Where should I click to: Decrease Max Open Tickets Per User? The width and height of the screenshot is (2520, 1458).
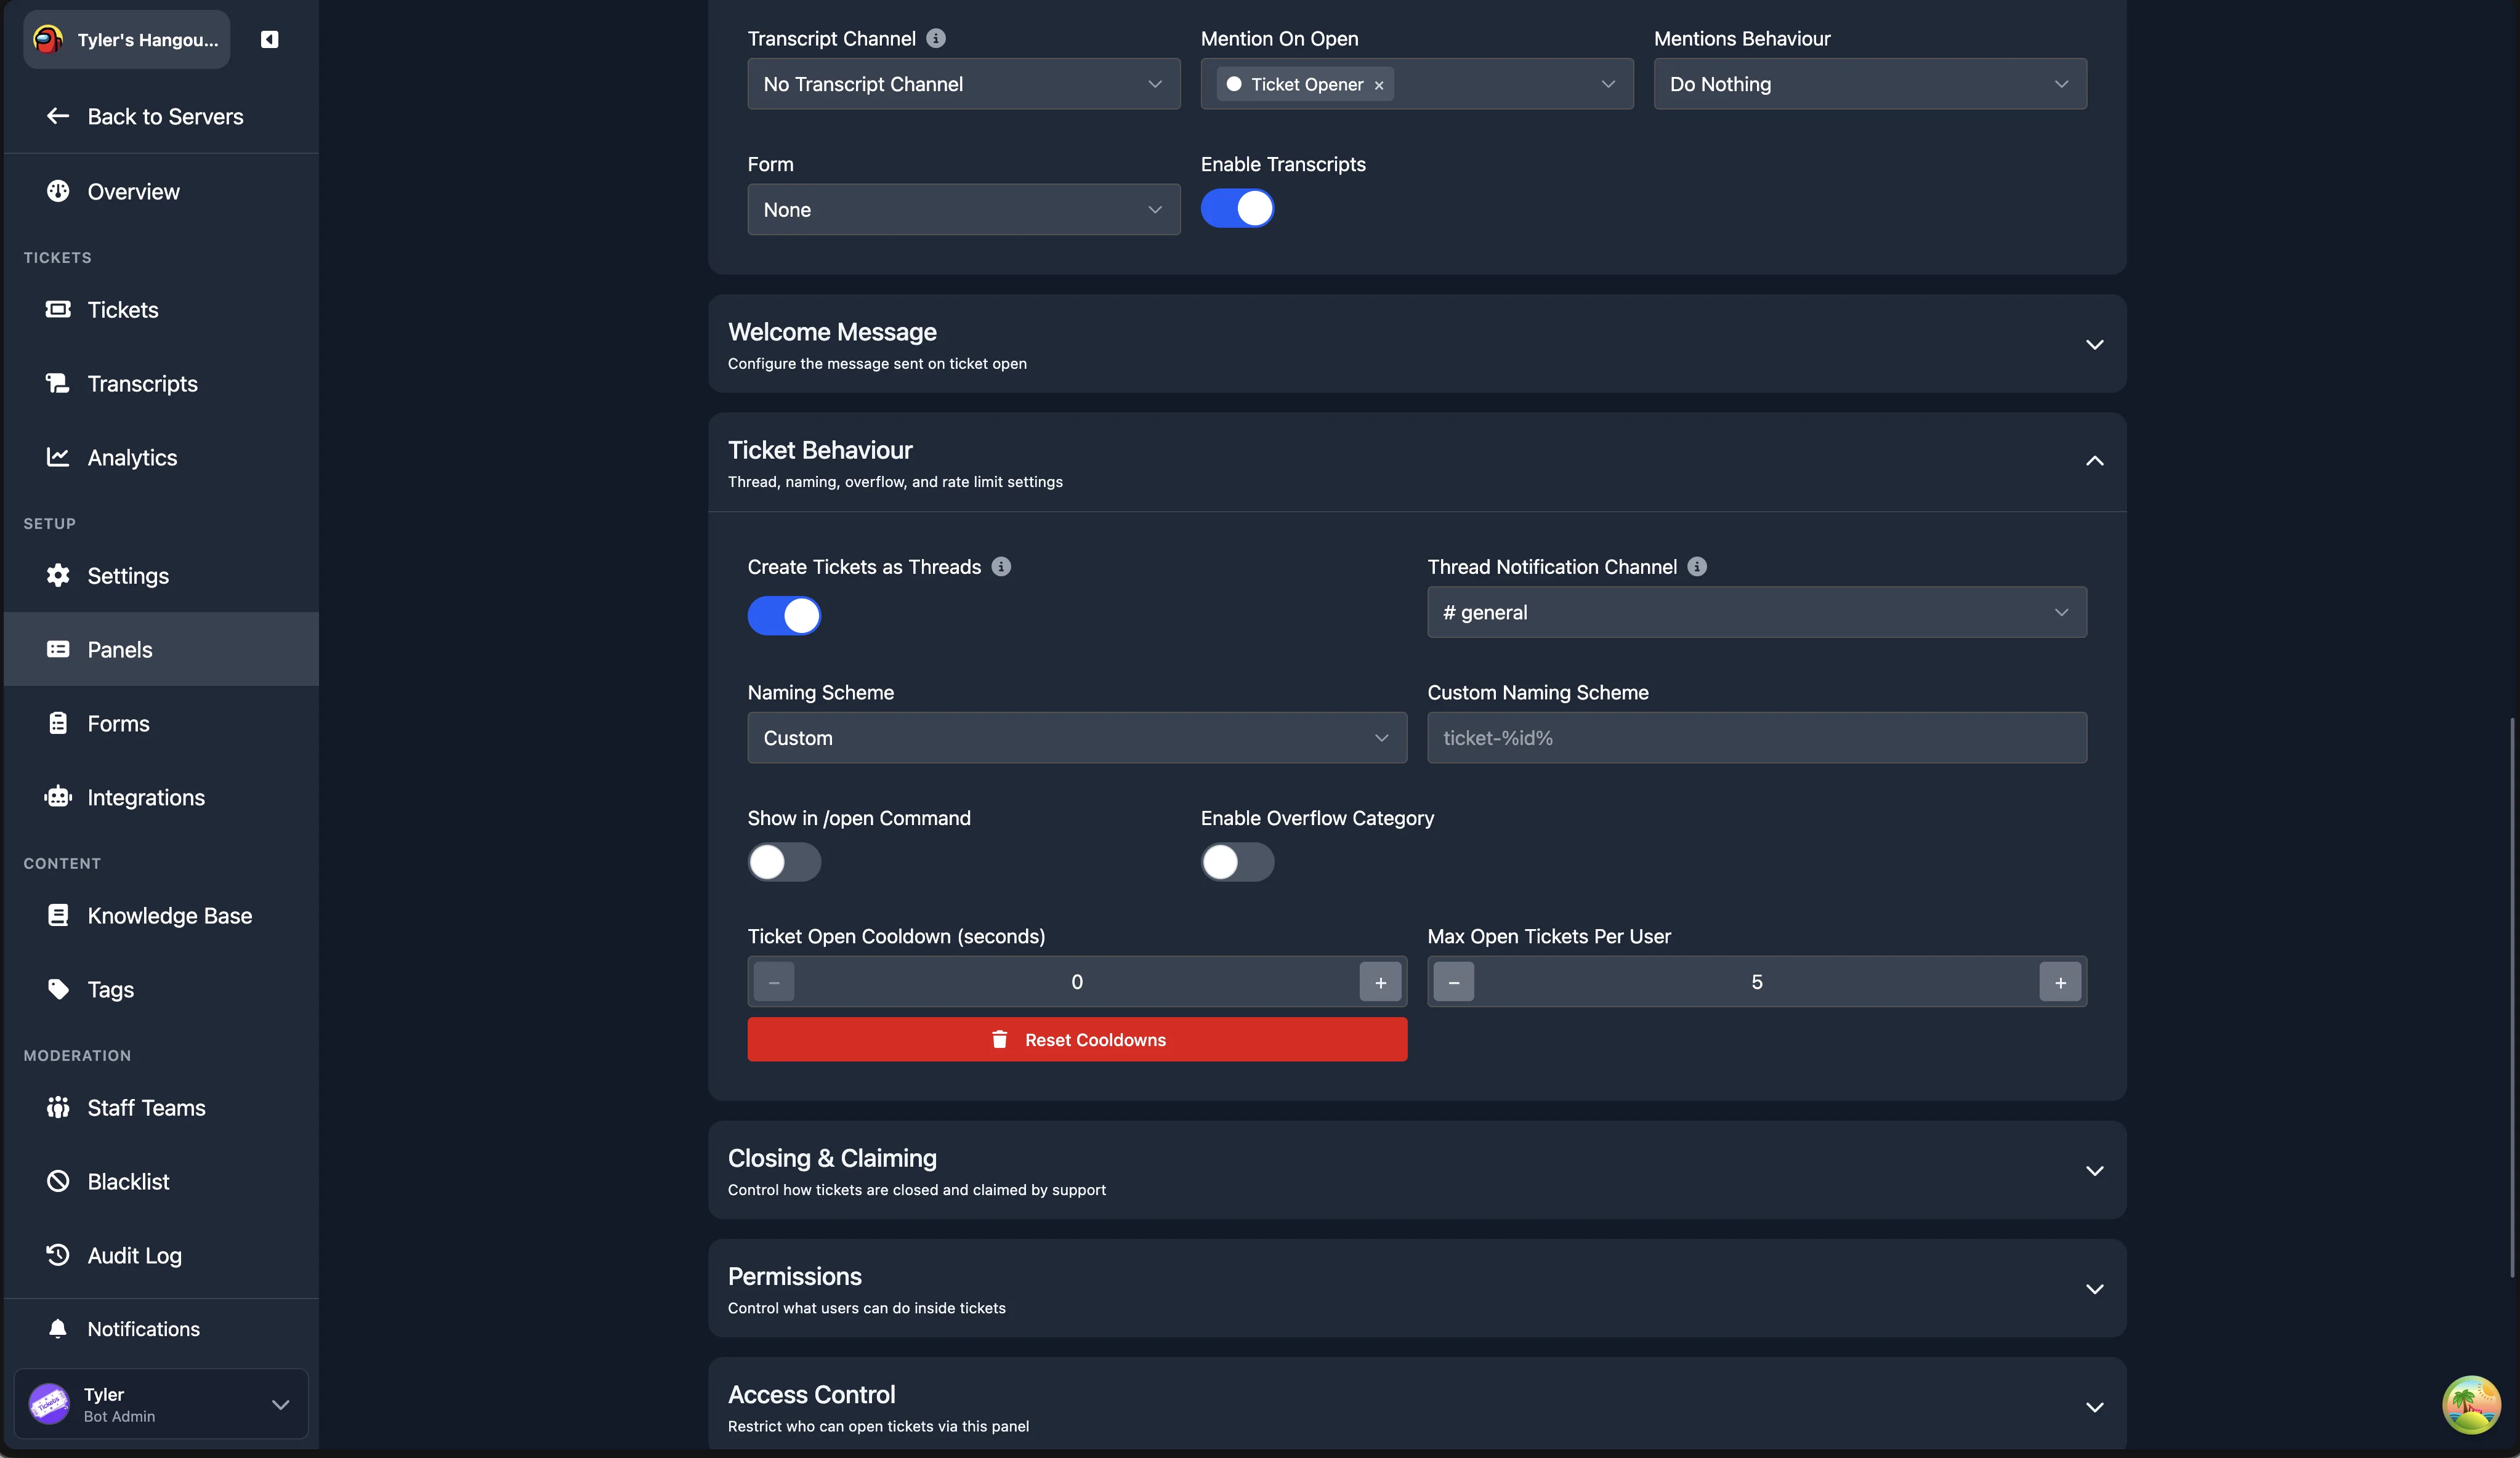[1454, 982]
